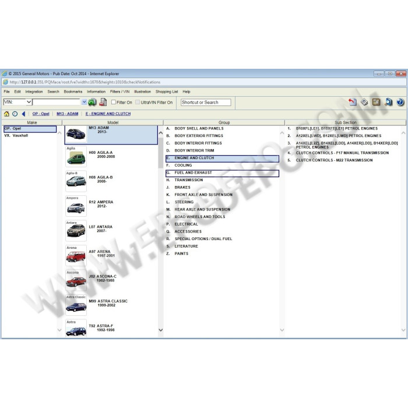Click the magnifier search document icon

point(388,102)
